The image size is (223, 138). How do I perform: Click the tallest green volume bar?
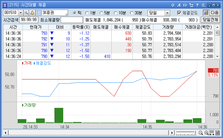coord(59,115)
